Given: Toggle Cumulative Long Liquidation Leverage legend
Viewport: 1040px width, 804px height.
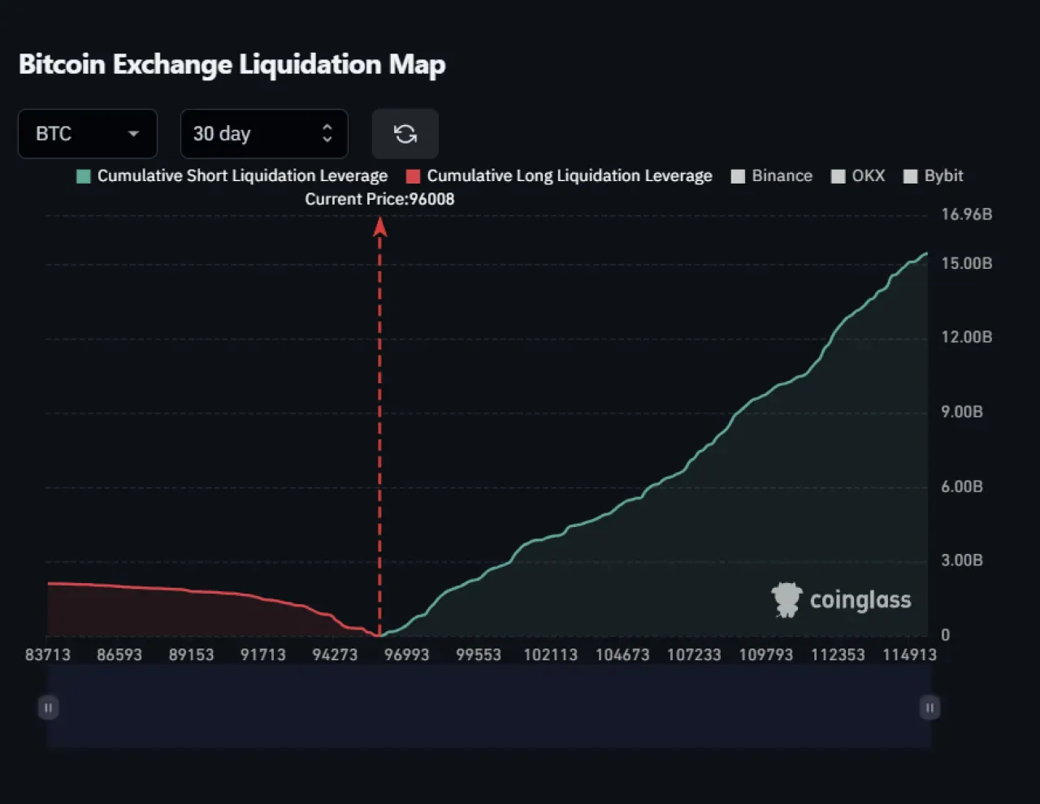Looking at the screenshot, I should click(x=559, y=176).
